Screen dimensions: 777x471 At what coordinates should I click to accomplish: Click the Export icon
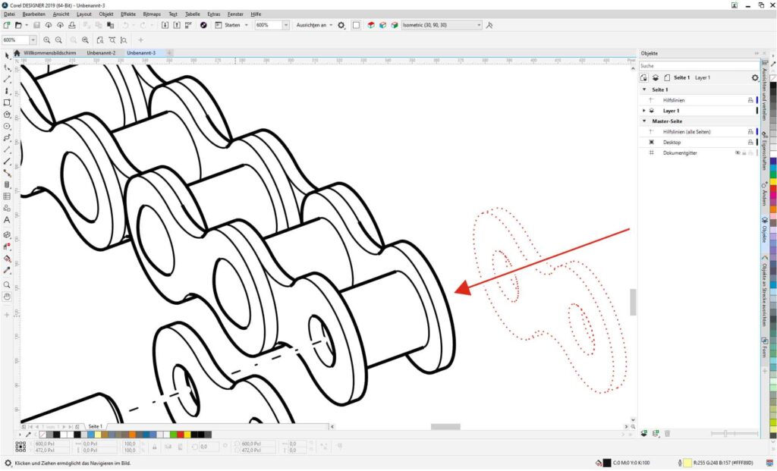177,25
